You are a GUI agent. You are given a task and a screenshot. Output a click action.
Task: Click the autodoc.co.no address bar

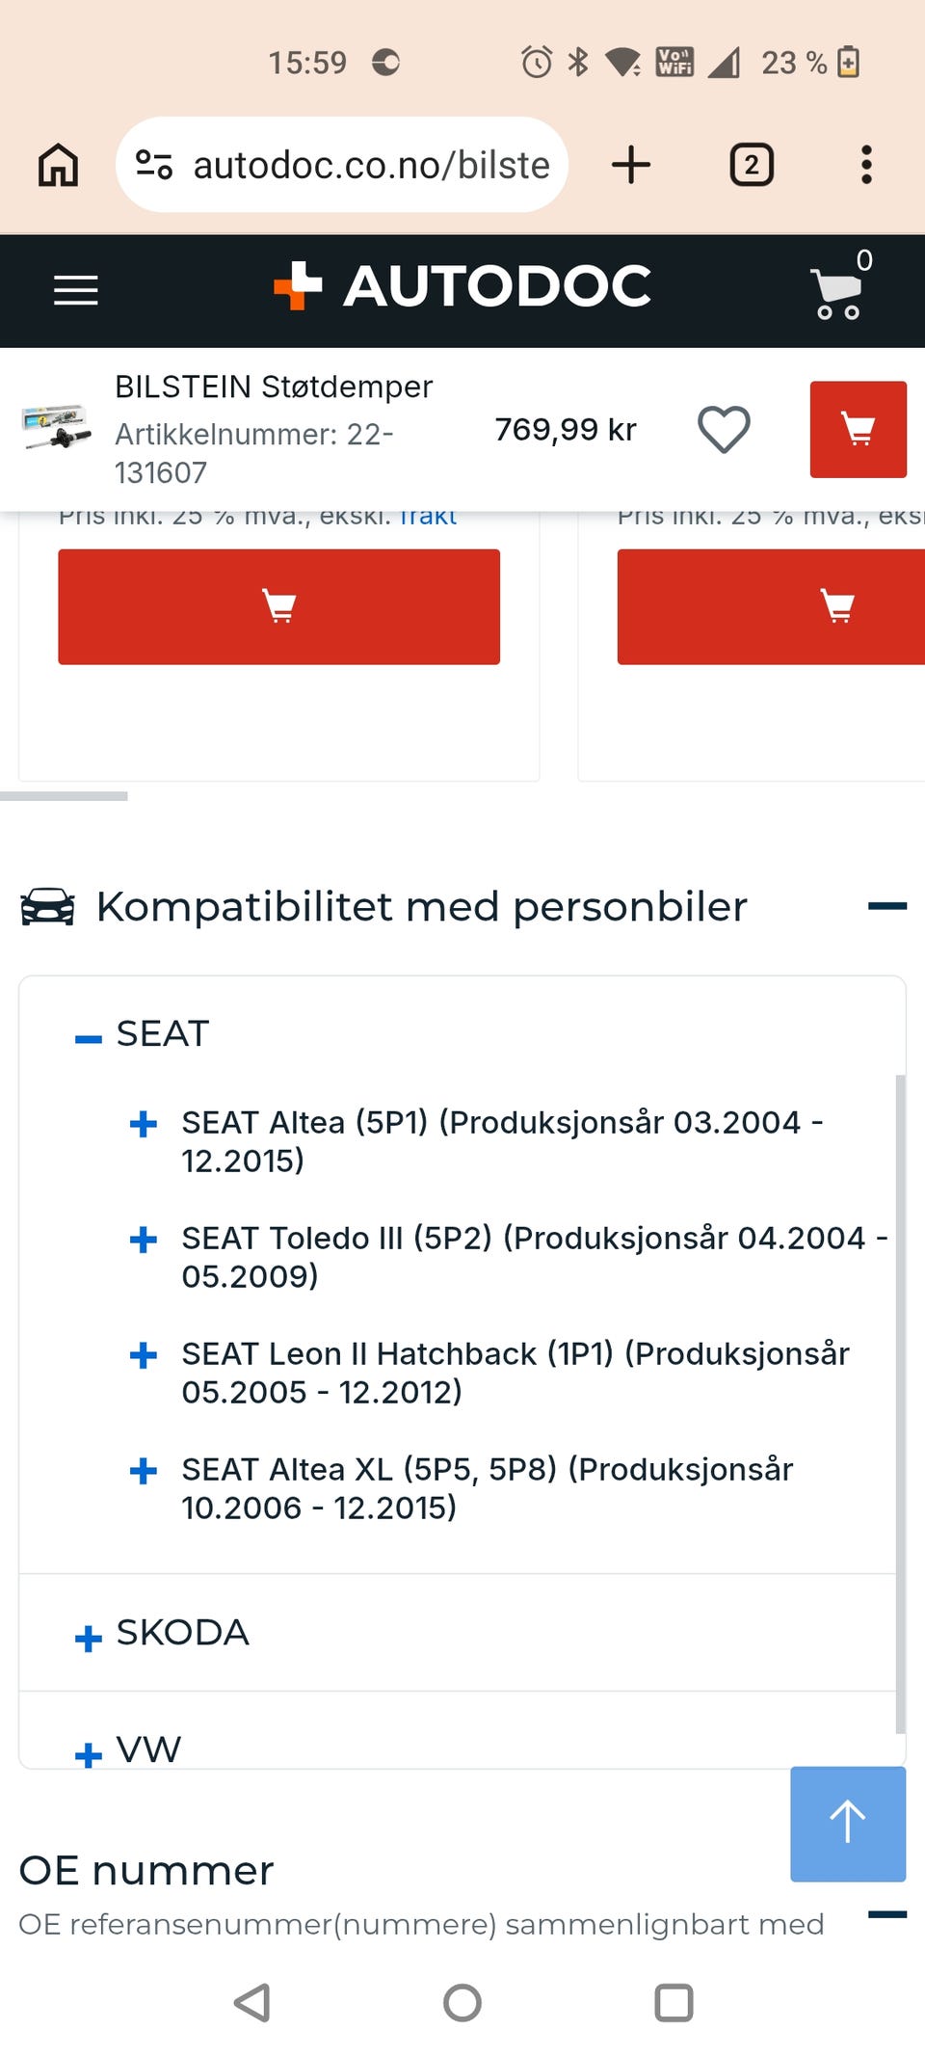342,165
